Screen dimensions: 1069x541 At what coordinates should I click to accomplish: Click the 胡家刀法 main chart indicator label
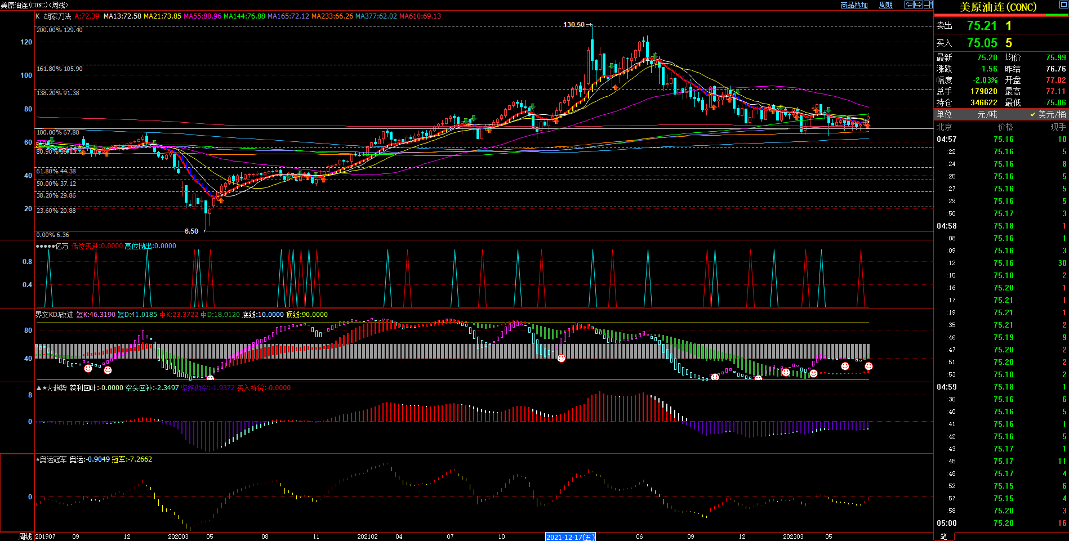(57, 16)
